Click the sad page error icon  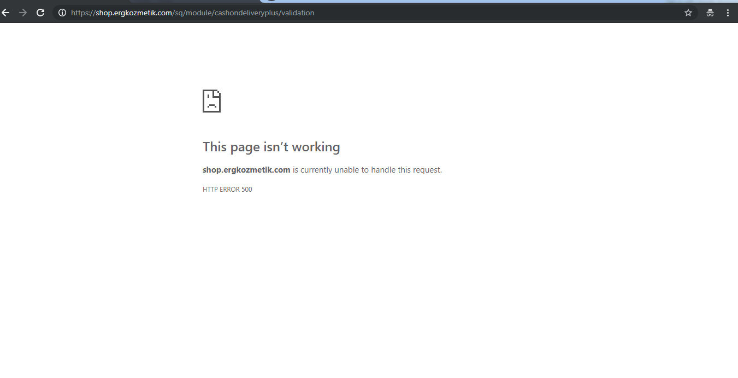[211, 101]
